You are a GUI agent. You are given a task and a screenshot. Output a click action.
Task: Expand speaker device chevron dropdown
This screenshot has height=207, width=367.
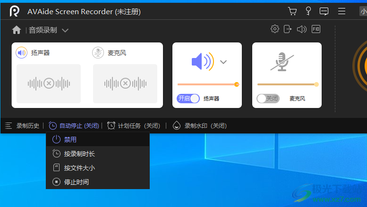pos(223,62)
